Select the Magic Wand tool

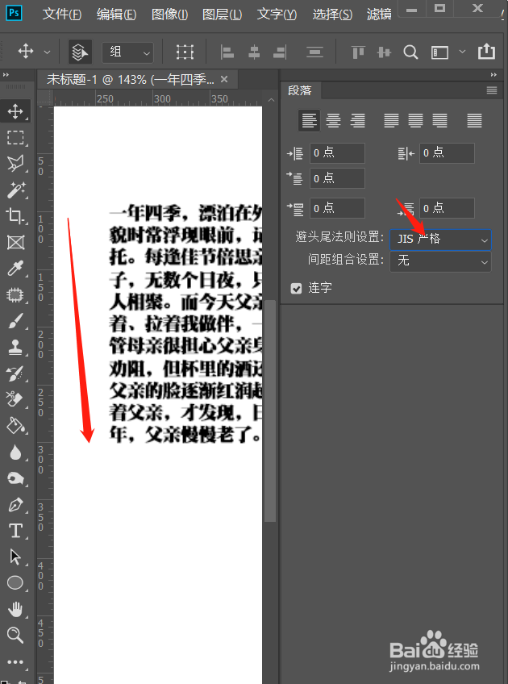click(15, 190)
